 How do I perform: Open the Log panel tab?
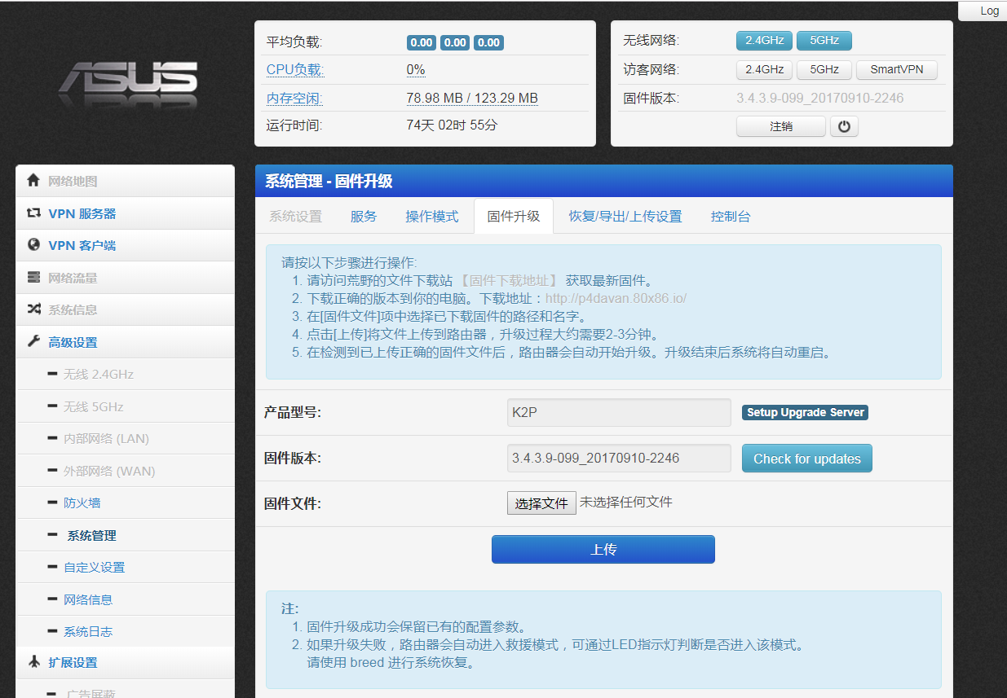[x=983, y=11]
